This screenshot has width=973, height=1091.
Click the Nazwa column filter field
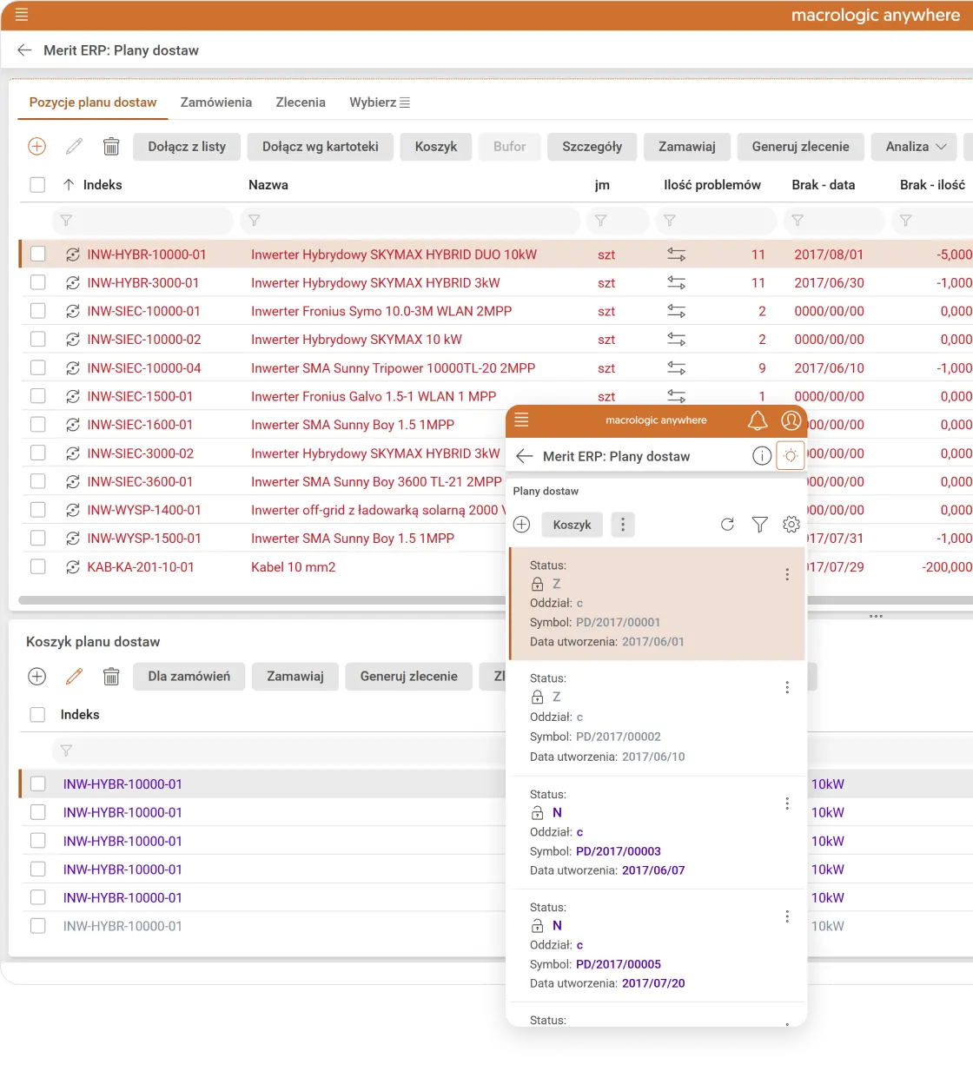pyautogui.click(x=412, y=221)
